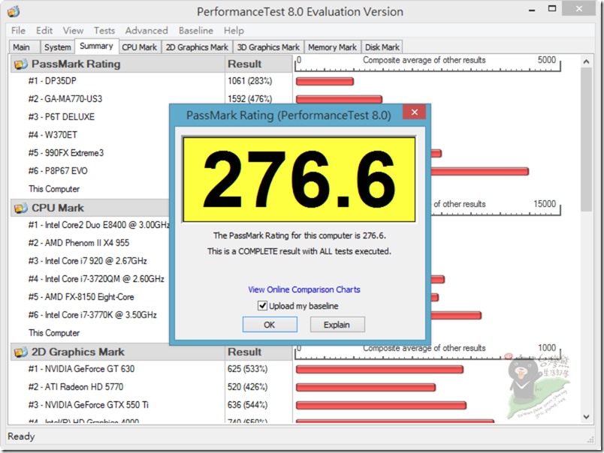Image resolution: width=604 pixels, height=453 pixels.
Task: Select '#1 - NVIDIA GeForce GT 630' row
Action: pos(81,369)
